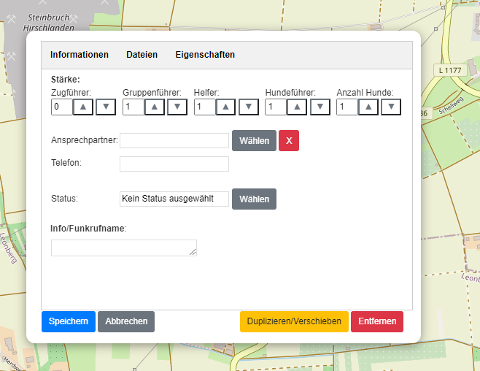Increase the Zugführer count with up arrow
Image resolution: width=480 pixels, height=371 pixels.
83,107
